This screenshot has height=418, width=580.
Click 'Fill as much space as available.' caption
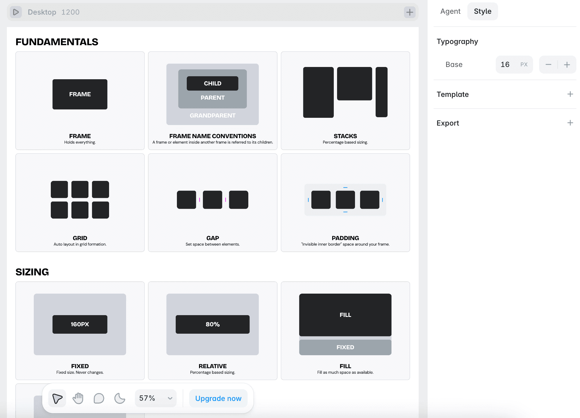[345, 372]
